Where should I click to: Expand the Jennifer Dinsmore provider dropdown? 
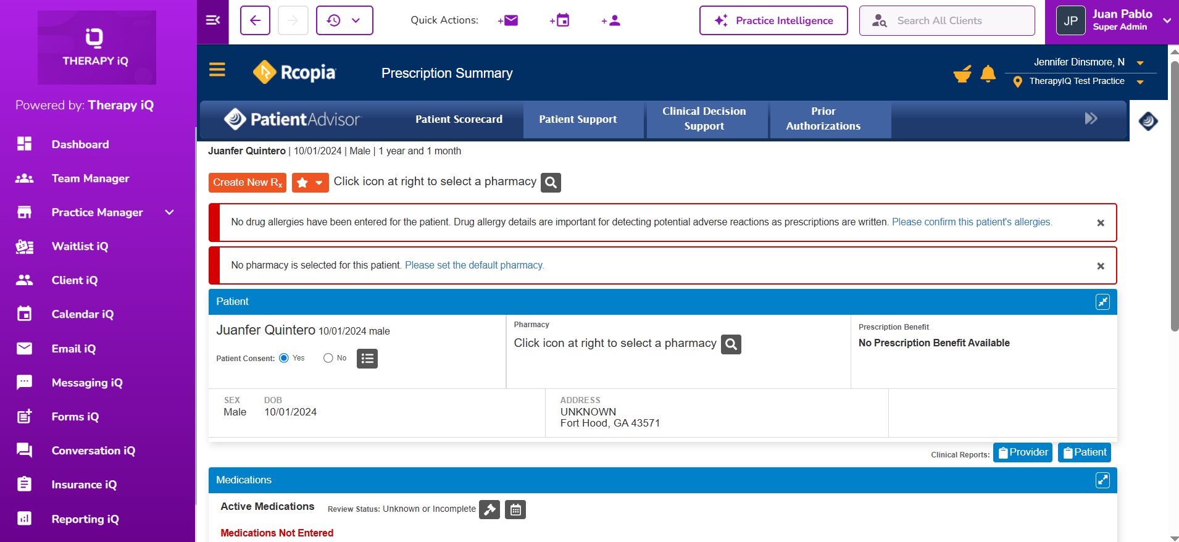click(1140, 62)
